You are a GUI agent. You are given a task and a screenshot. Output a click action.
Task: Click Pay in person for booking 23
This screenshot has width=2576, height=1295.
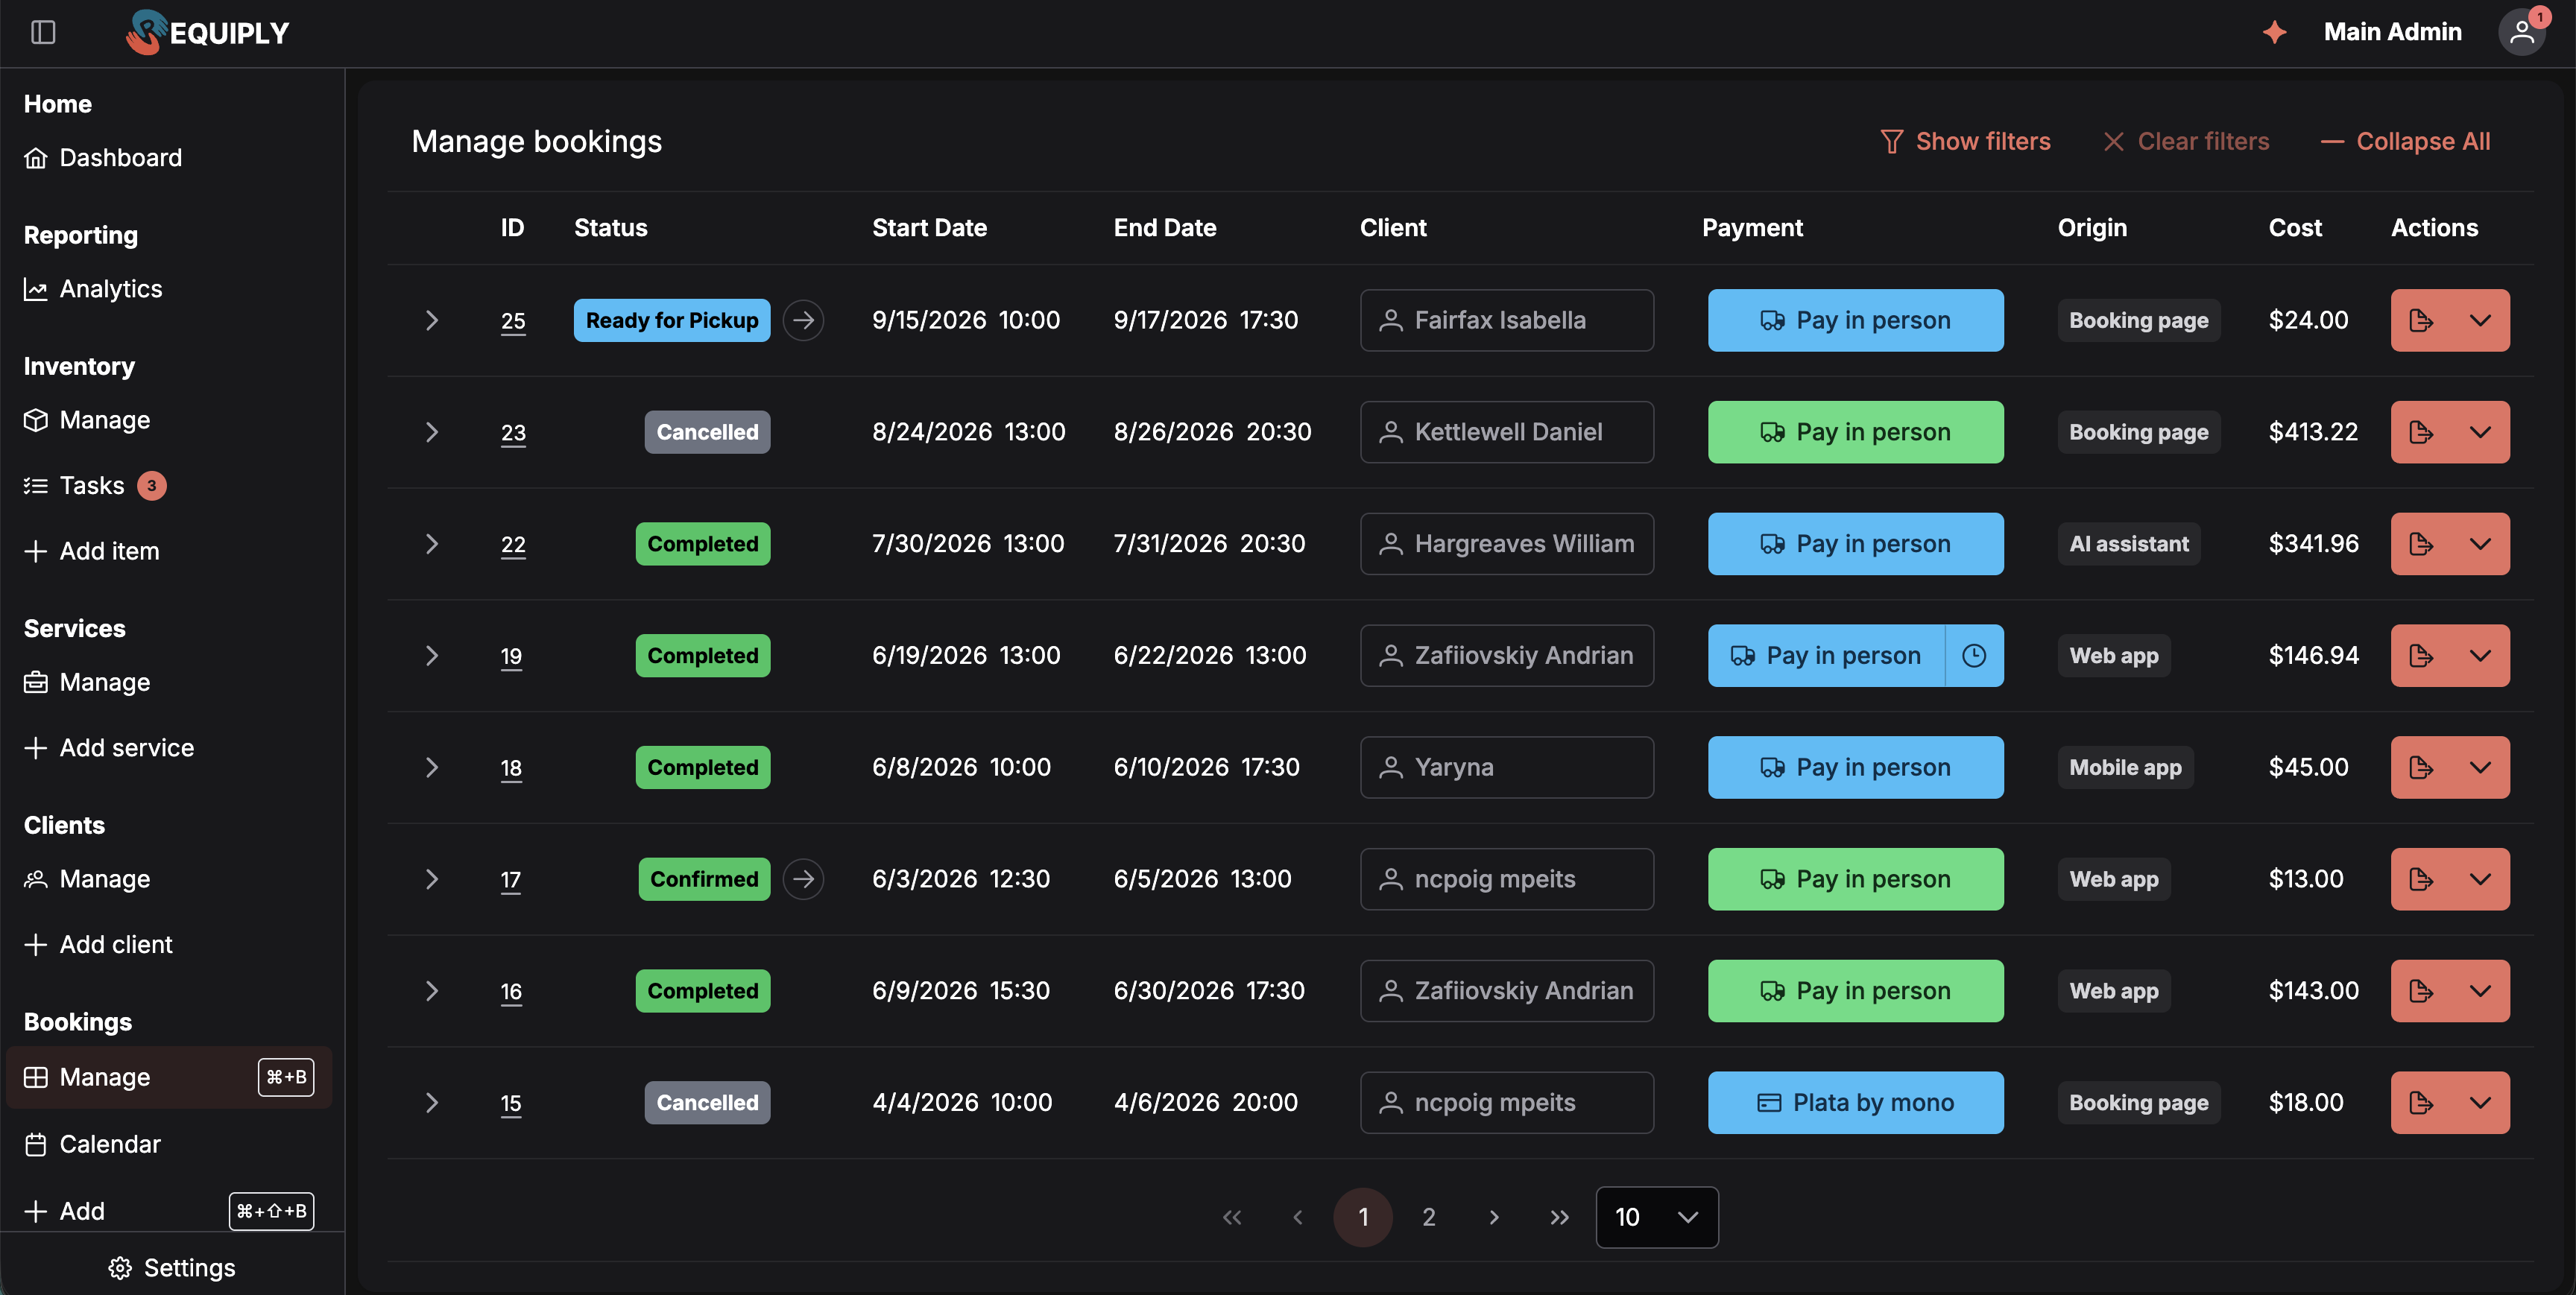[1856, 432]
